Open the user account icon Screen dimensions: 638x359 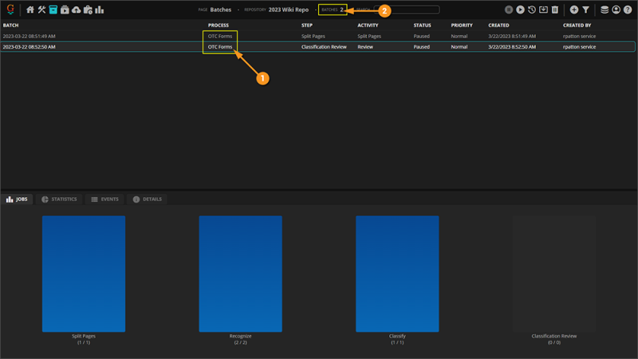[x=616, y=10]
